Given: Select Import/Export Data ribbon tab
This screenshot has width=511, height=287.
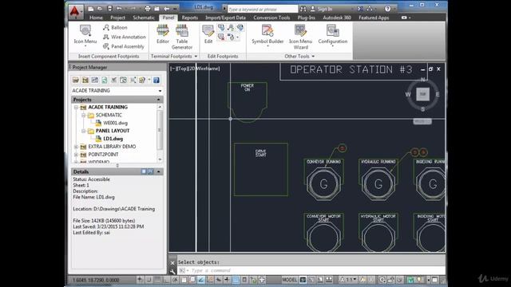Looking at the screenshot, I should (225, 18).
